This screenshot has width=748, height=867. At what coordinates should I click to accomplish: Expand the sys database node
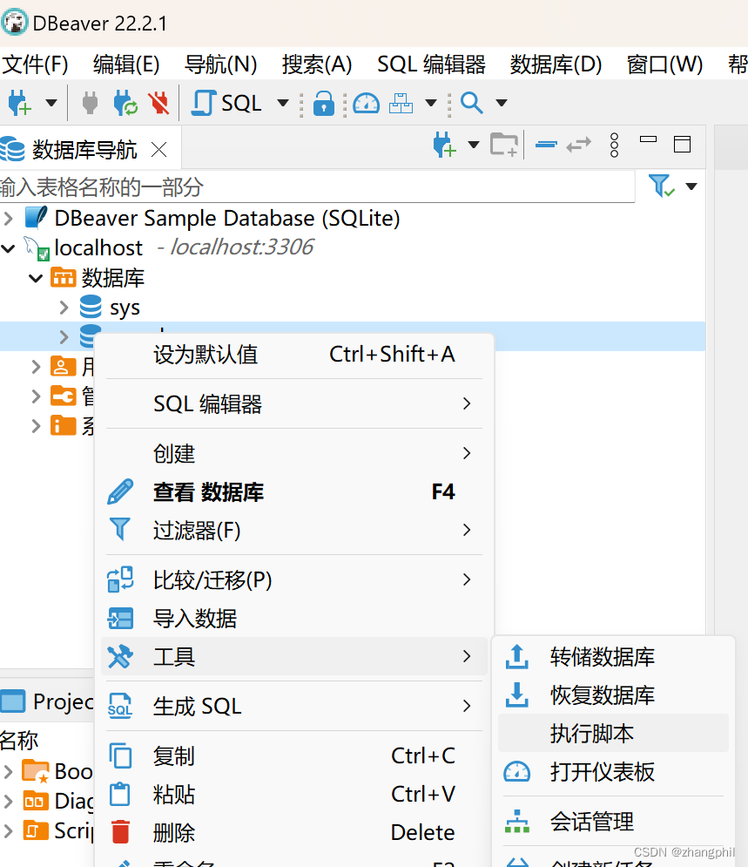tap(62, 307)
